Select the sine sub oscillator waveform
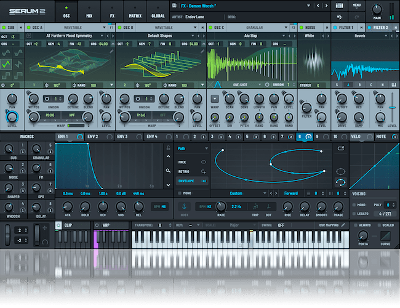Image resolution: width=400 pixels, height=308 pixels. coord(6,53)
